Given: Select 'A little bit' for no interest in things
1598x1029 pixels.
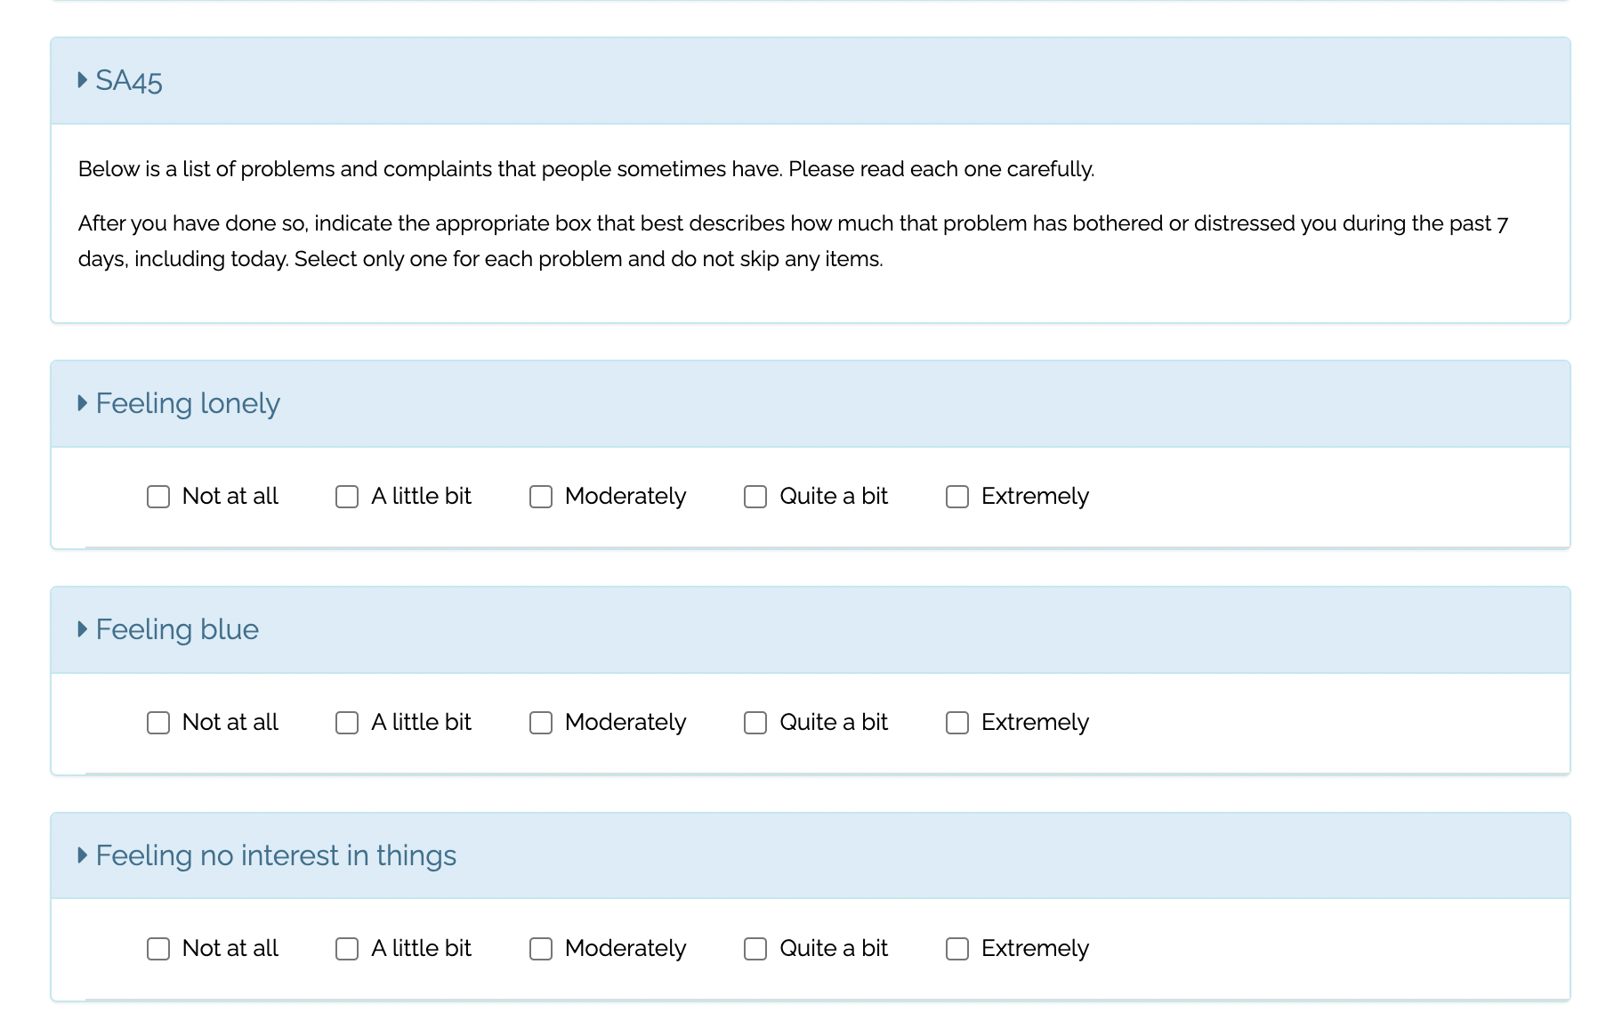Looking at the screenshot, I should tap(347, 949).
